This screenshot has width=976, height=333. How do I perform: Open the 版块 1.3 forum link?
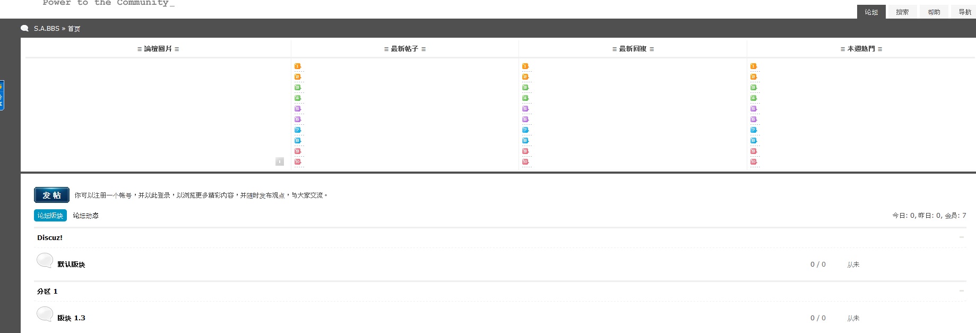coord(71,318)
